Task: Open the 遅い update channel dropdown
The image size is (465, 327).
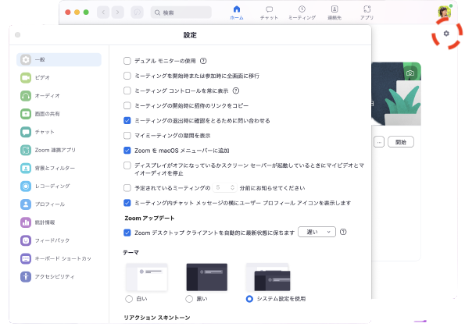Action: point(317,232)
